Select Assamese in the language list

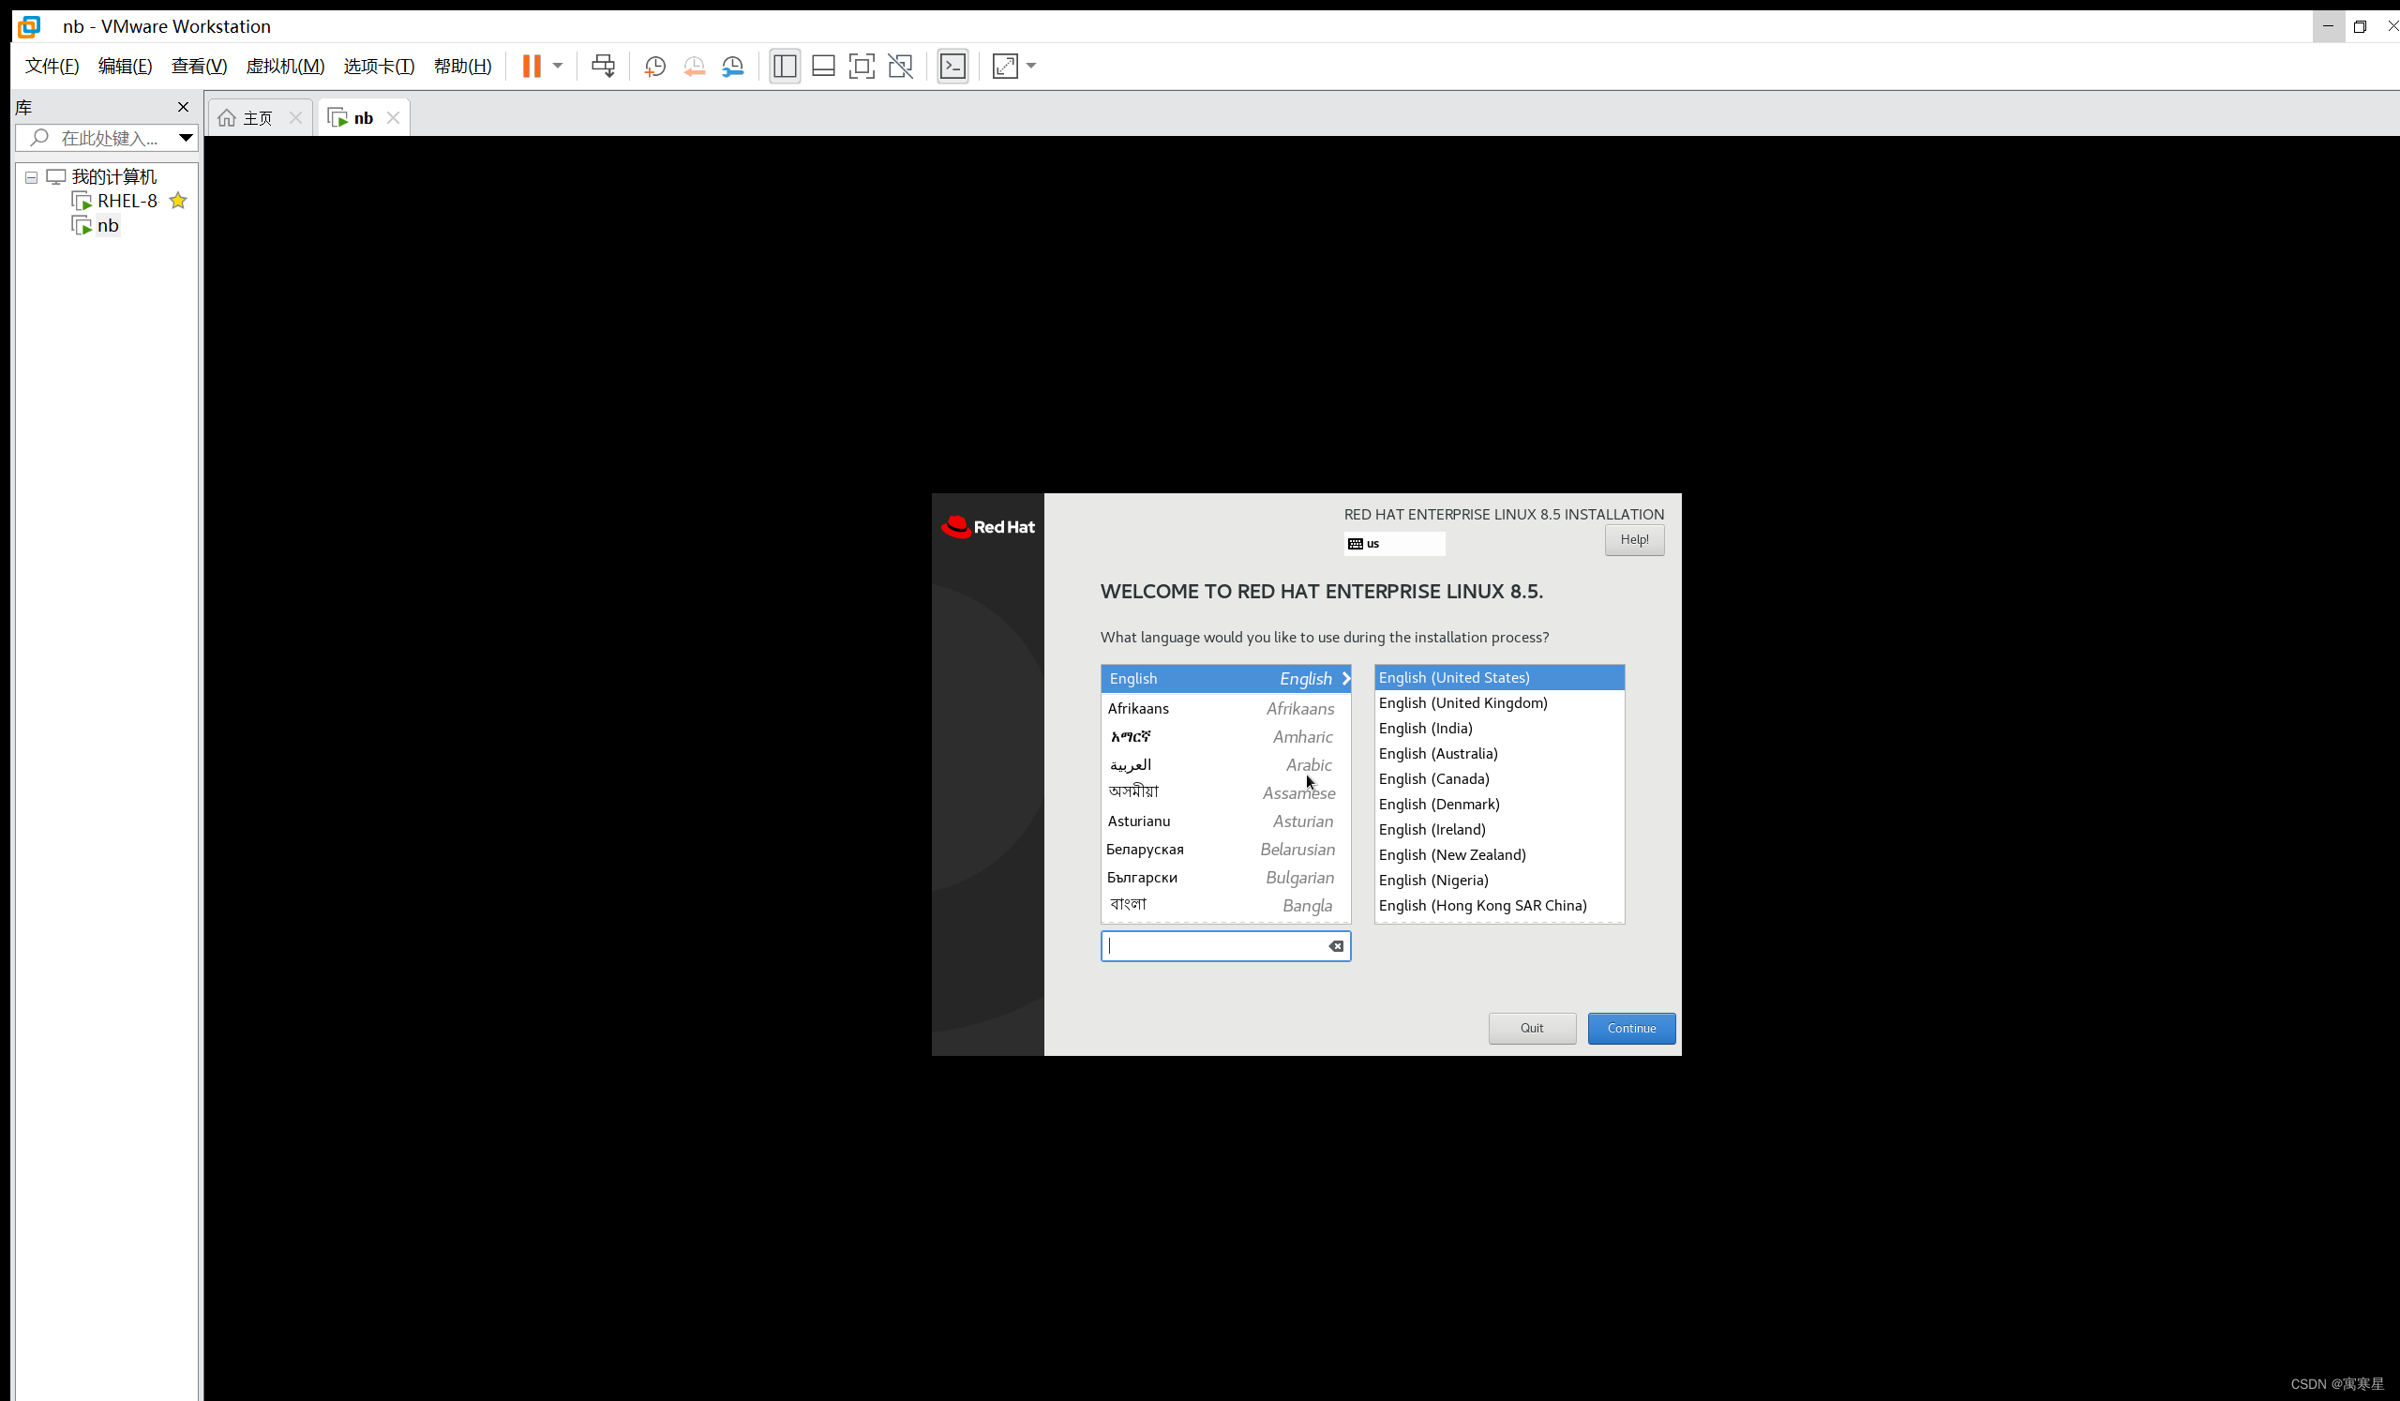click(1225, 793)
